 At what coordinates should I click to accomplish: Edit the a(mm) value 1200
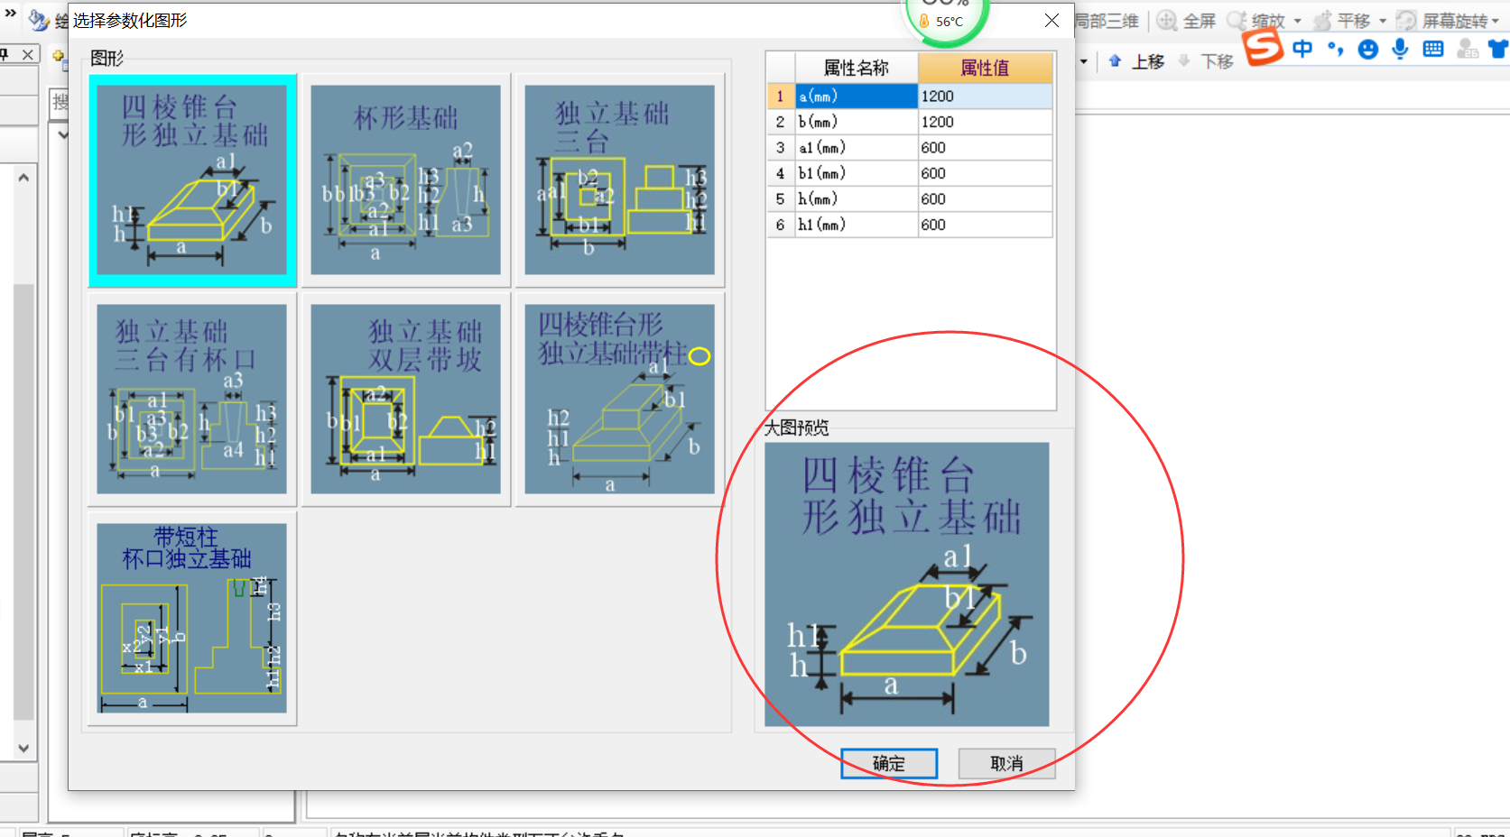click(985, 96)
